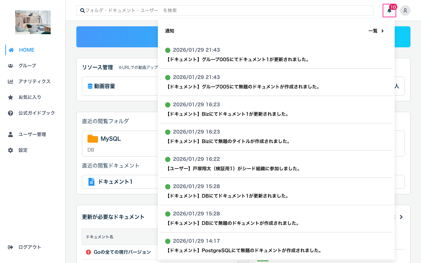Open the full notification list via 一覧
This screenshot has height=263, width=421.
coord(373,31)
